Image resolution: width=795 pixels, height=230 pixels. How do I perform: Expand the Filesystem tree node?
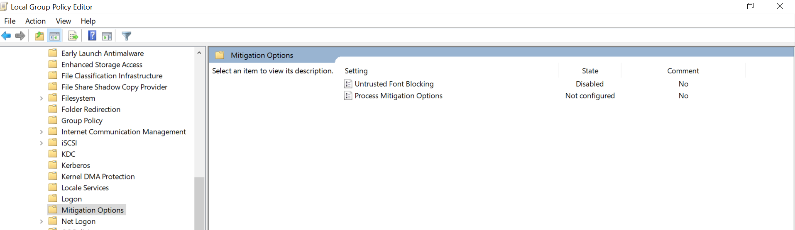pyautogui.click(x=41, y=99)
